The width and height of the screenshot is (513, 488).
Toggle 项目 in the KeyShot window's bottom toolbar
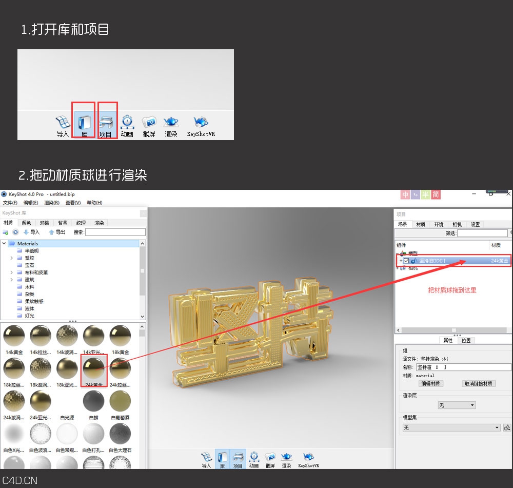coord(238,460)
